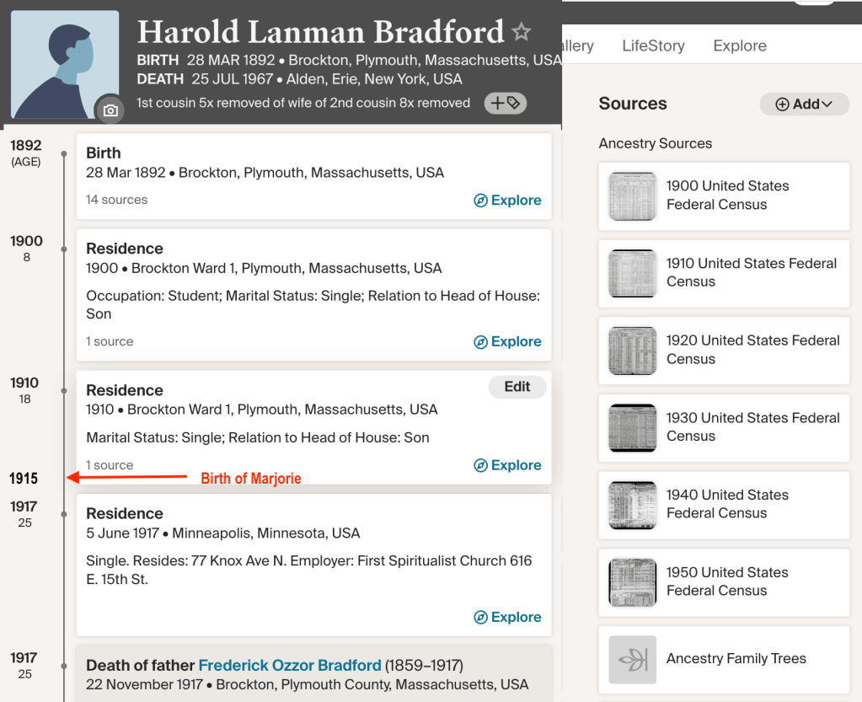View the 14 sources for Birth
The width and height of the screenshot is (862, 702).
click(x=116, y=200)
